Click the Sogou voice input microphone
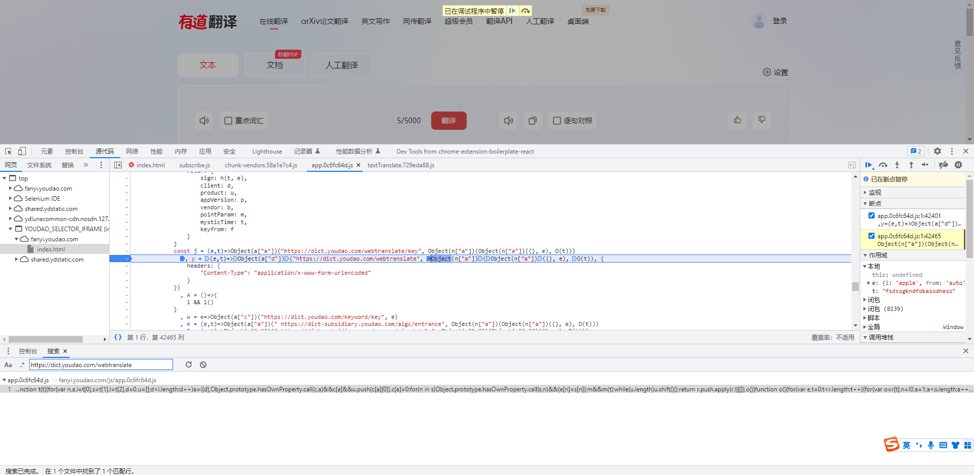The width and height of the screenshot is (974, 475). pyautogui.click(x=931, y=445)
